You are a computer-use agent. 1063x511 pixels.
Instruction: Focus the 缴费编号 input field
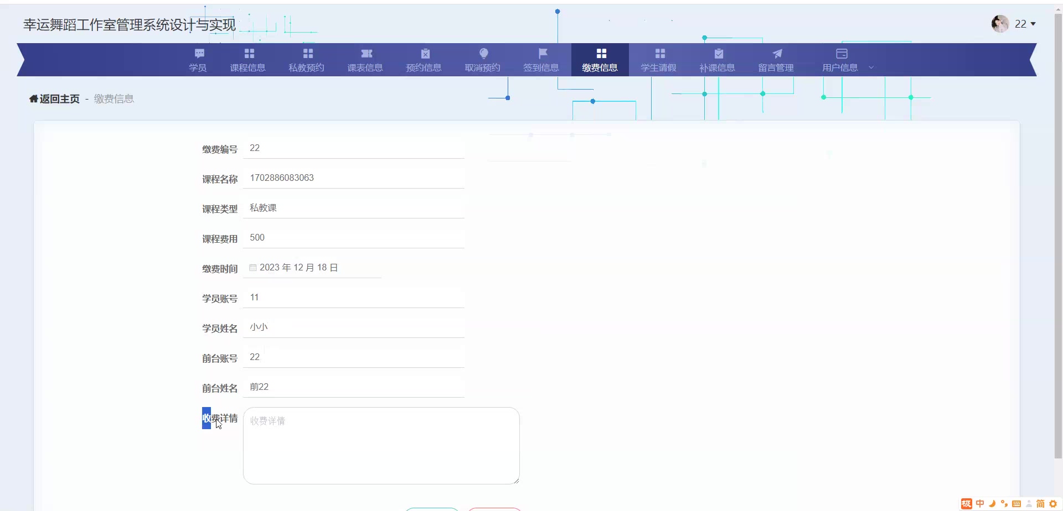(354, 148)
